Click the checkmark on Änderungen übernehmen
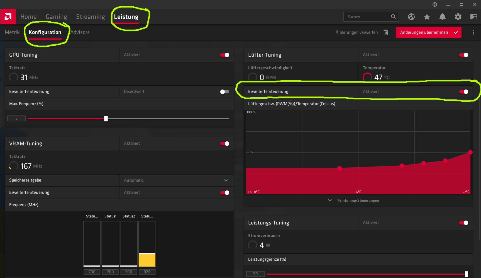 [x=456, y=32]
